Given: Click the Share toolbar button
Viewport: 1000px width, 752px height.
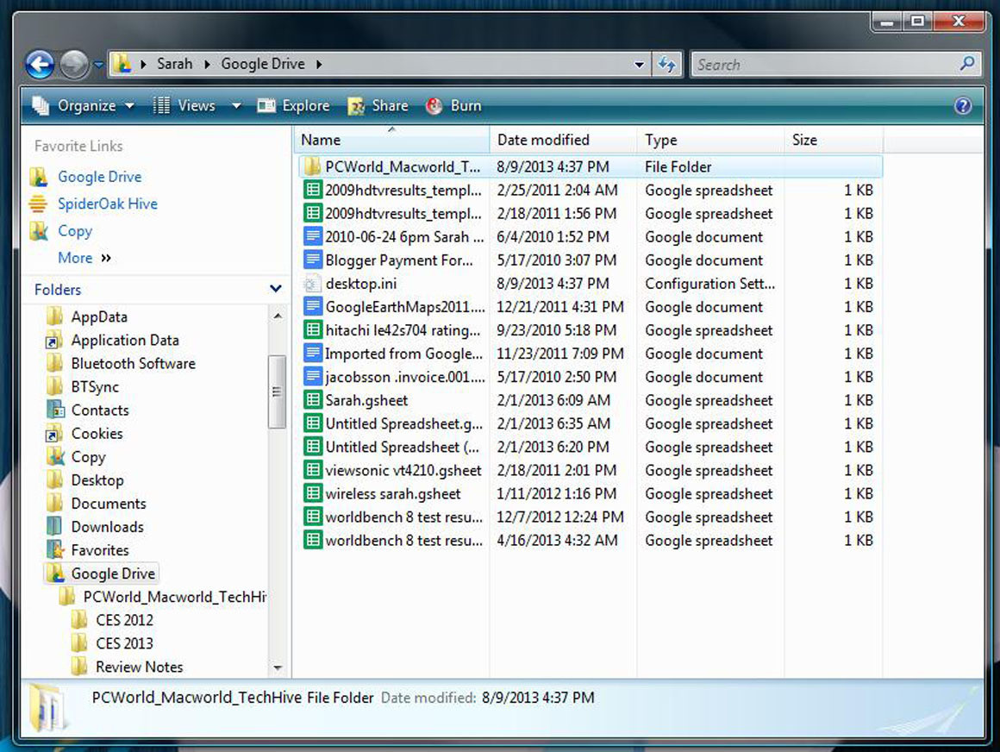Looking at the screenshot, I should pos(378,106).
